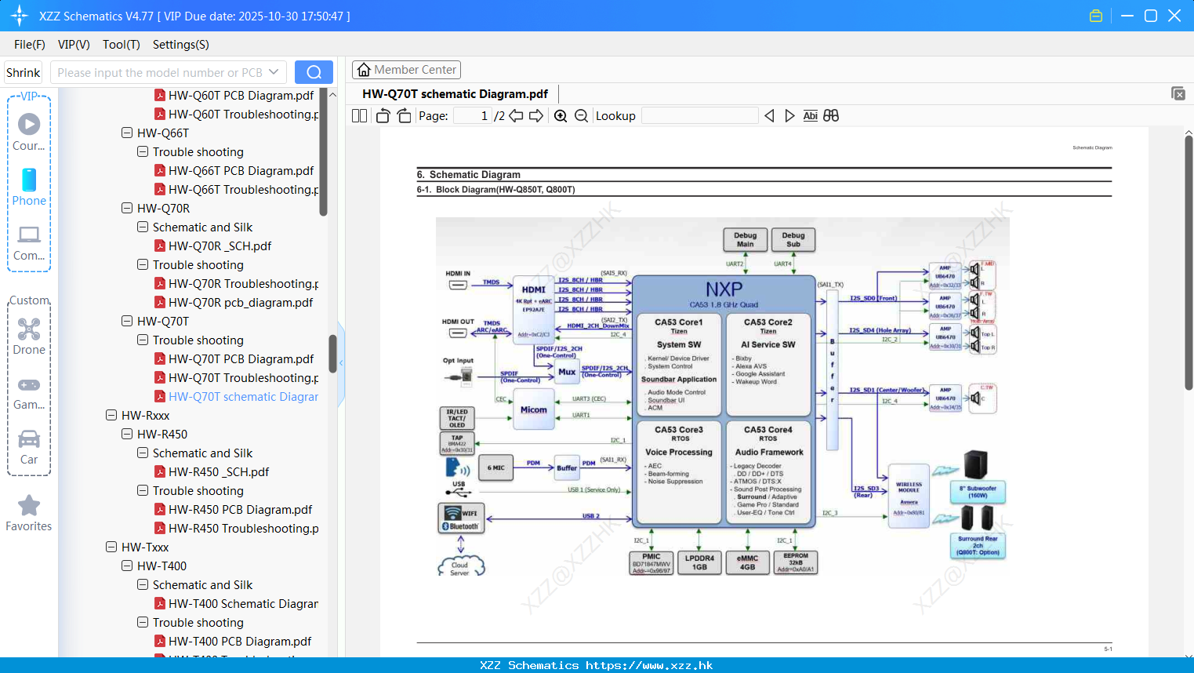Open the model number dropdown arrow
The height and width of the screenshot is (673, 1194).
coord(274,72)
